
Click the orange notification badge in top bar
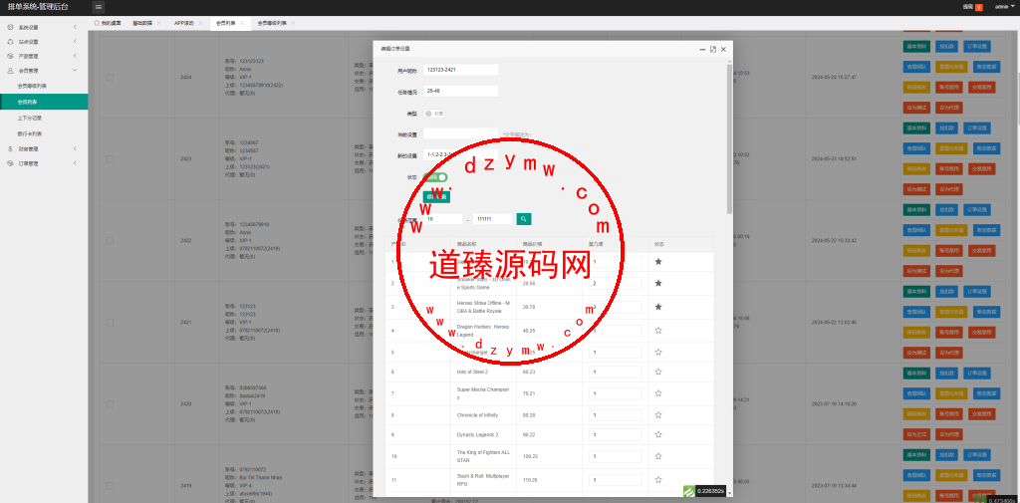pyautogui.click(x=979, y=7)
